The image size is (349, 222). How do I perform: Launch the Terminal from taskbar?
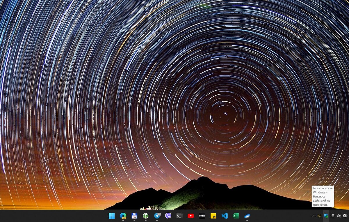179,216
